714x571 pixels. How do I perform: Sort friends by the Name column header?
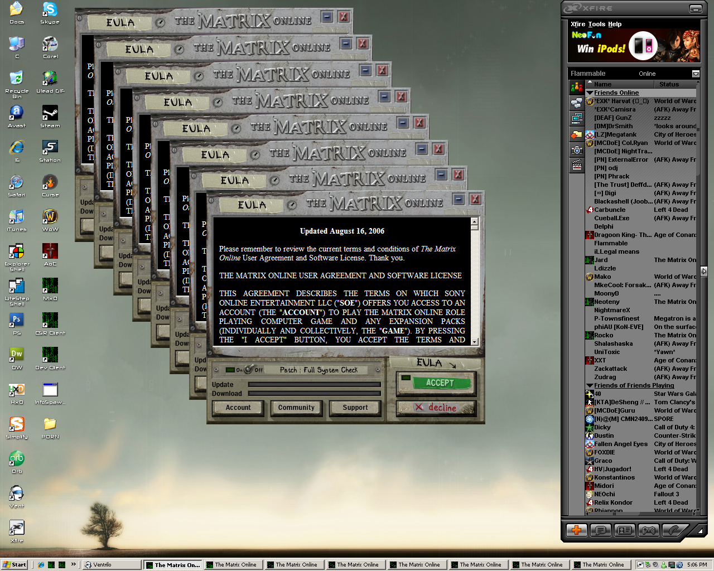coord(619,84)
